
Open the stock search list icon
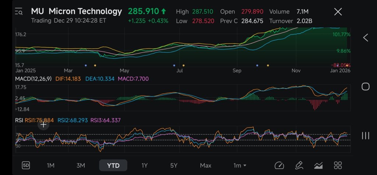pos(19,11)
